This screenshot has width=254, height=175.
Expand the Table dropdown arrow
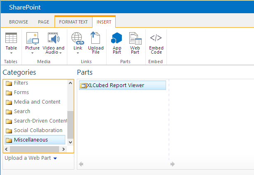11,53
